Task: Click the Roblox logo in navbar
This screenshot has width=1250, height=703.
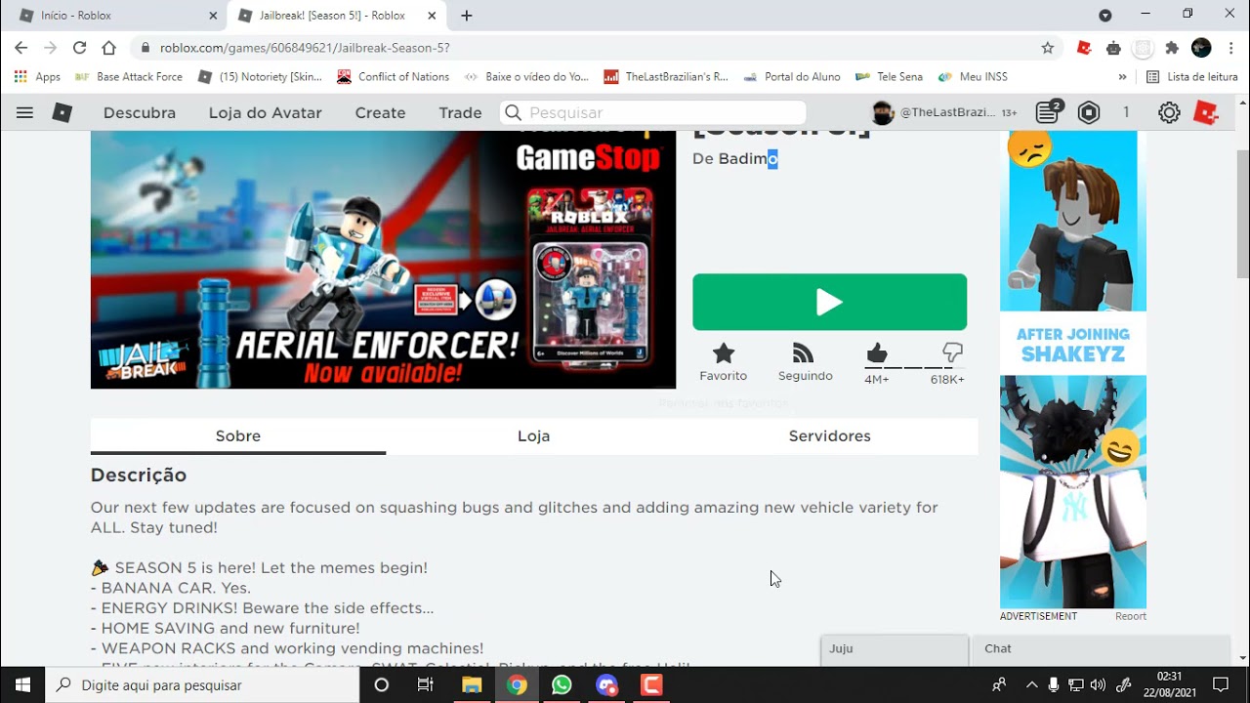Action: (x=62, y=113)
